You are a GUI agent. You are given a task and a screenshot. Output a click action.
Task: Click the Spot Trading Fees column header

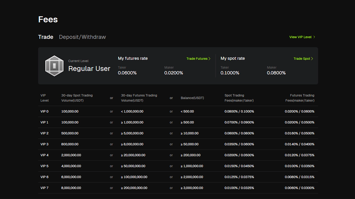[239, 98]
